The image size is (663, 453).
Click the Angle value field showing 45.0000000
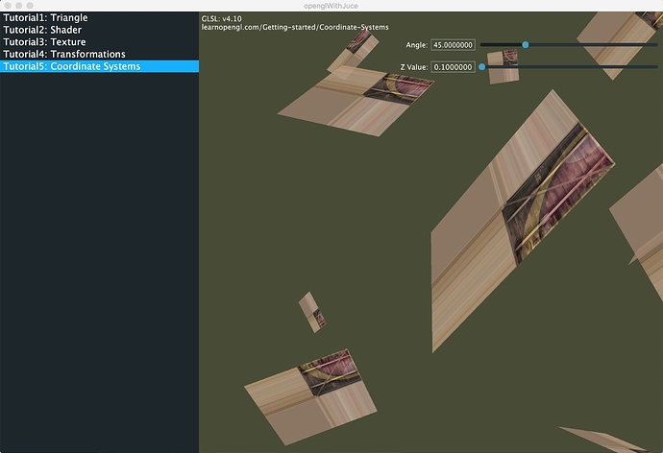pos(453,45)
